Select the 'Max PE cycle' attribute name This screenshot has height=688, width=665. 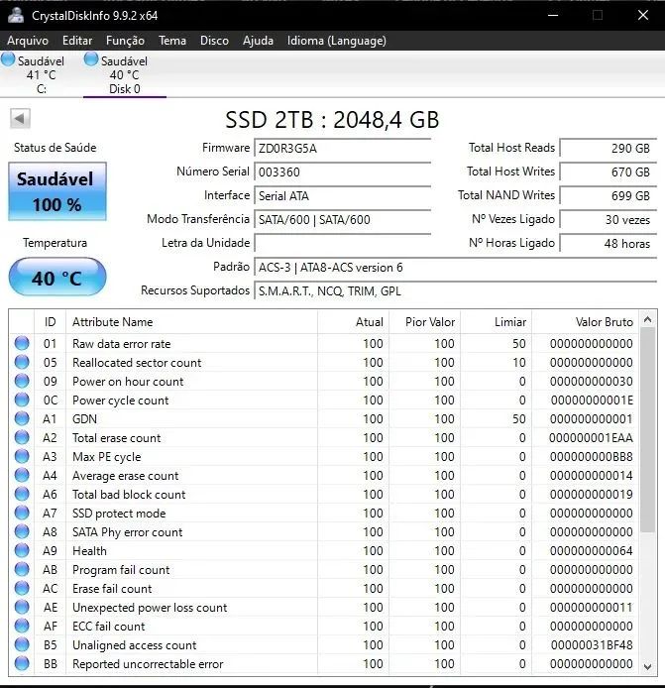coord(107,457)
